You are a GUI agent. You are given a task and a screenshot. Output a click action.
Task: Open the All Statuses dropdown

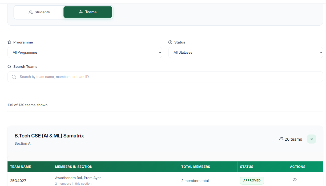click(x=245, y=53)
